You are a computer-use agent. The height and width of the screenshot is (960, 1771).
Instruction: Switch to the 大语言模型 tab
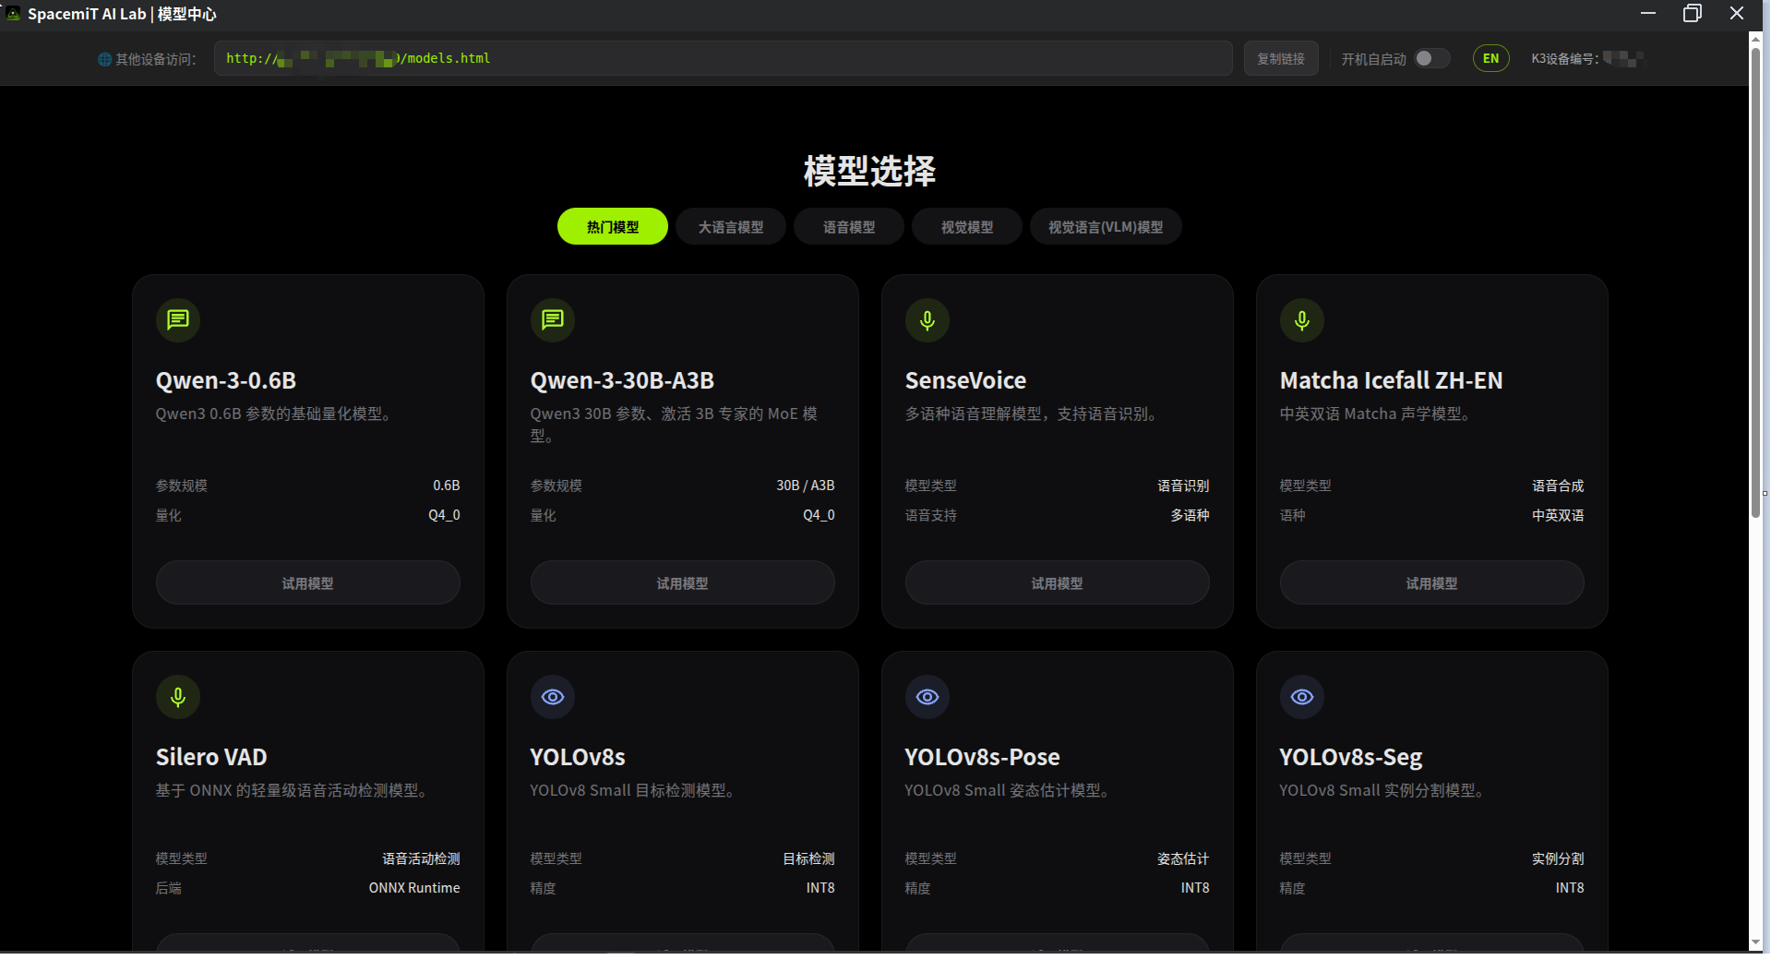731,227
